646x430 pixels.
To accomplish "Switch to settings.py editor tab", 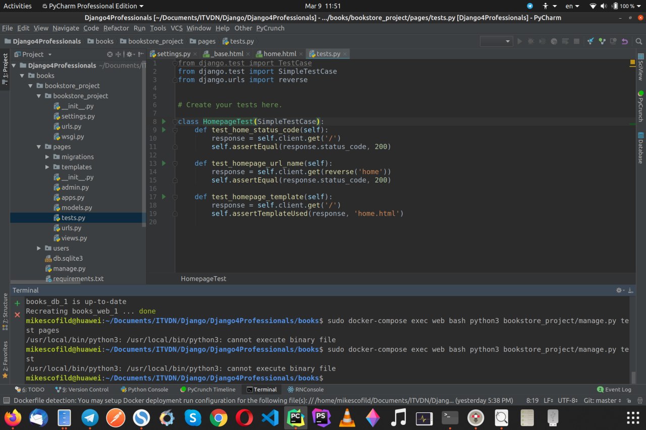I will (x=173, y=54).
